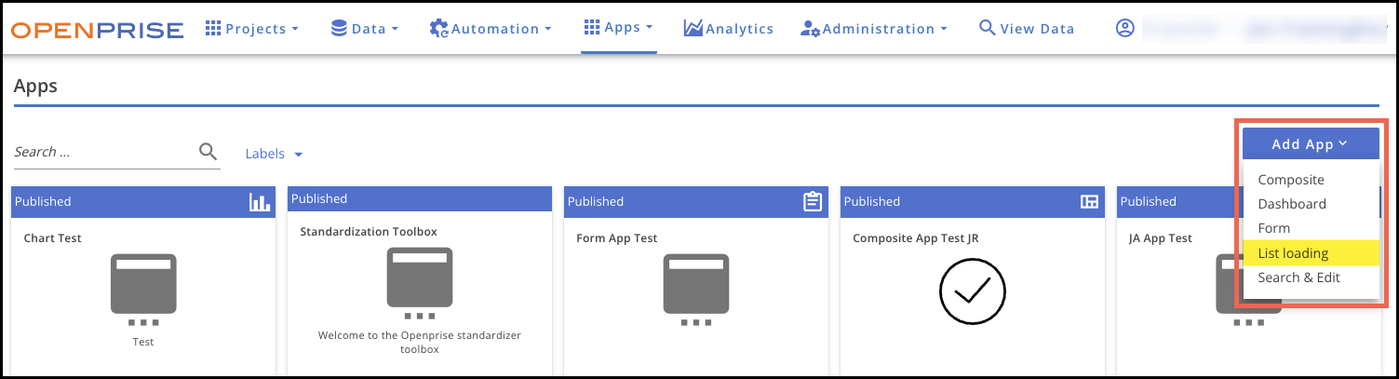1399x379 pixels.
Task: Go to the Analytics page
Action: pos(729,29)
